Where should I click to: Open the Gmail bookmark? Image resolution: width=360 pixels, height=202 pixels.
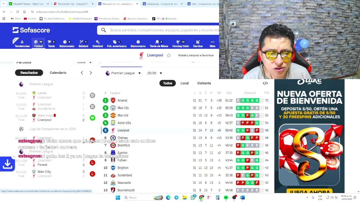pos(16,19)
